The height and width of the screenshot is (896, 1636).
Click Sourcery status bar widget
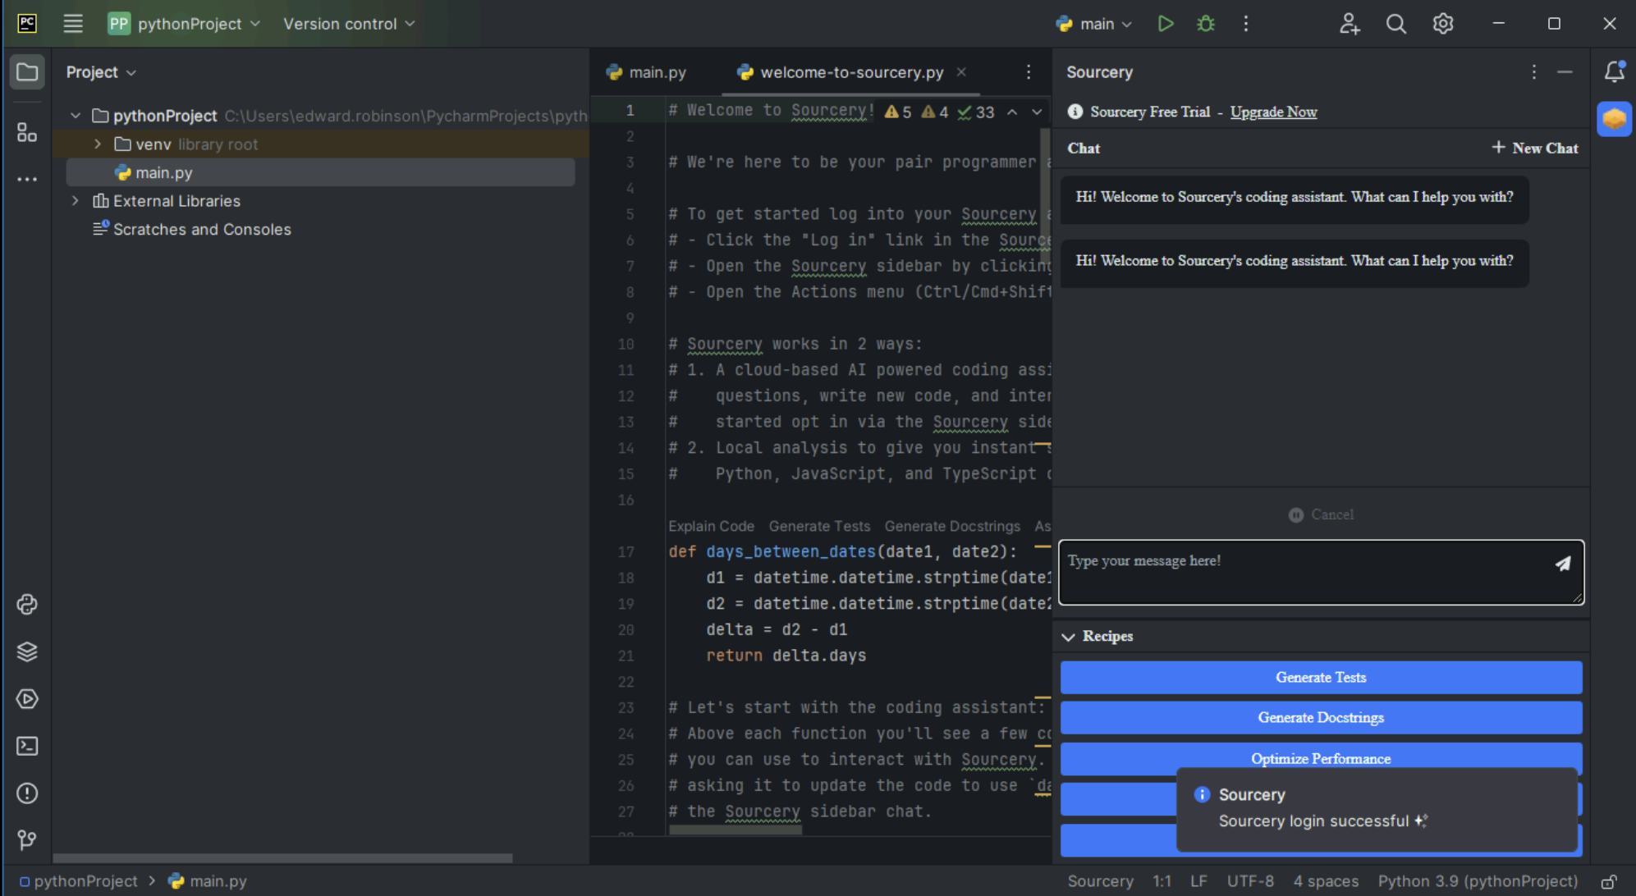pyautogui.click(x=1100, y=882)
